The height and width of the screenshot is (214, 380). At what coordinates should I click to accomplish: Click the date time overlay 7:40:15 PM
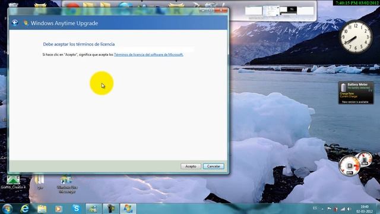(357, 2)
